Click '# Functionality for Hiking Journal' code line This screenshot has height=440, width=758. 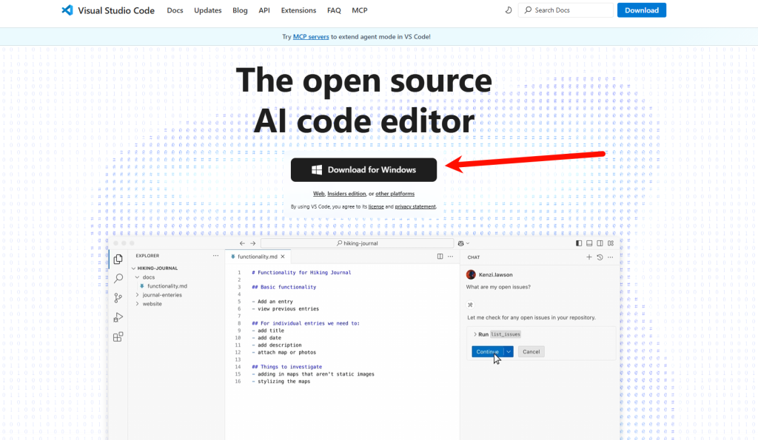tap(302, 272)
